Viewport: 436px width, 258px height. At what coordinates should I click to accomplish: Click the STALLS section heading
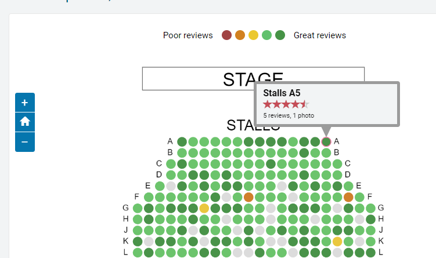(x=253, y=125)
